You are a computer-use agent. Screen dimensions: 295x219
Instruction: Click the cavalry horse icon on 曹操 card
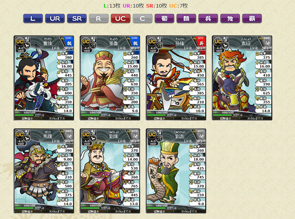click(x=27, y=45)
